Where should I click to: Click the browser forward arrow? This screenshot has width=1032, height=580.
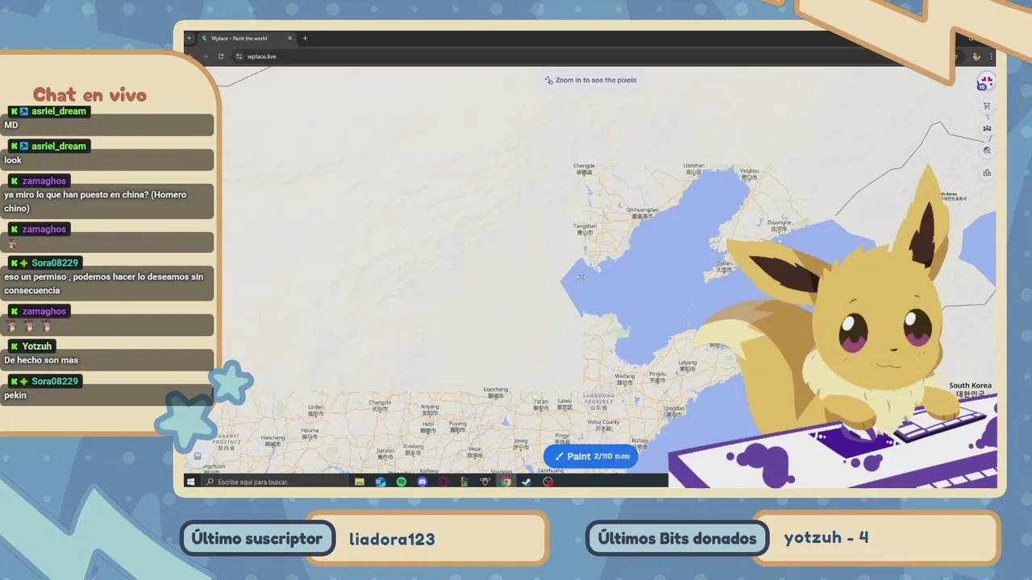[x=205, y=56]
